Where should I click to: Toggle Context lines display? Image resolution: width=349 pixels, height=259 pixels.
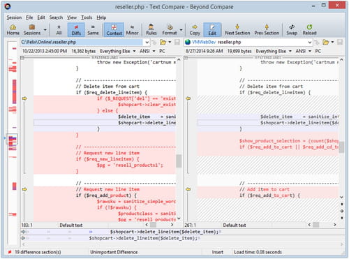(x=114, y=30)
